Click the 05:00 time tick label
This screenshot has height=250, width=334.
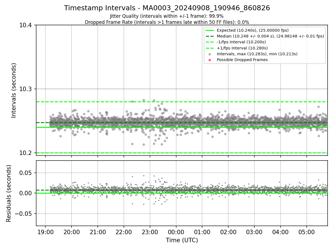pos(306,232)
